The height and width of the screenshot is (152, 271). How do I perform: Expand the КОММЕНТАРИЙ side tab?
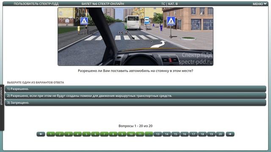pyautogui.click(x=2, y=107)
